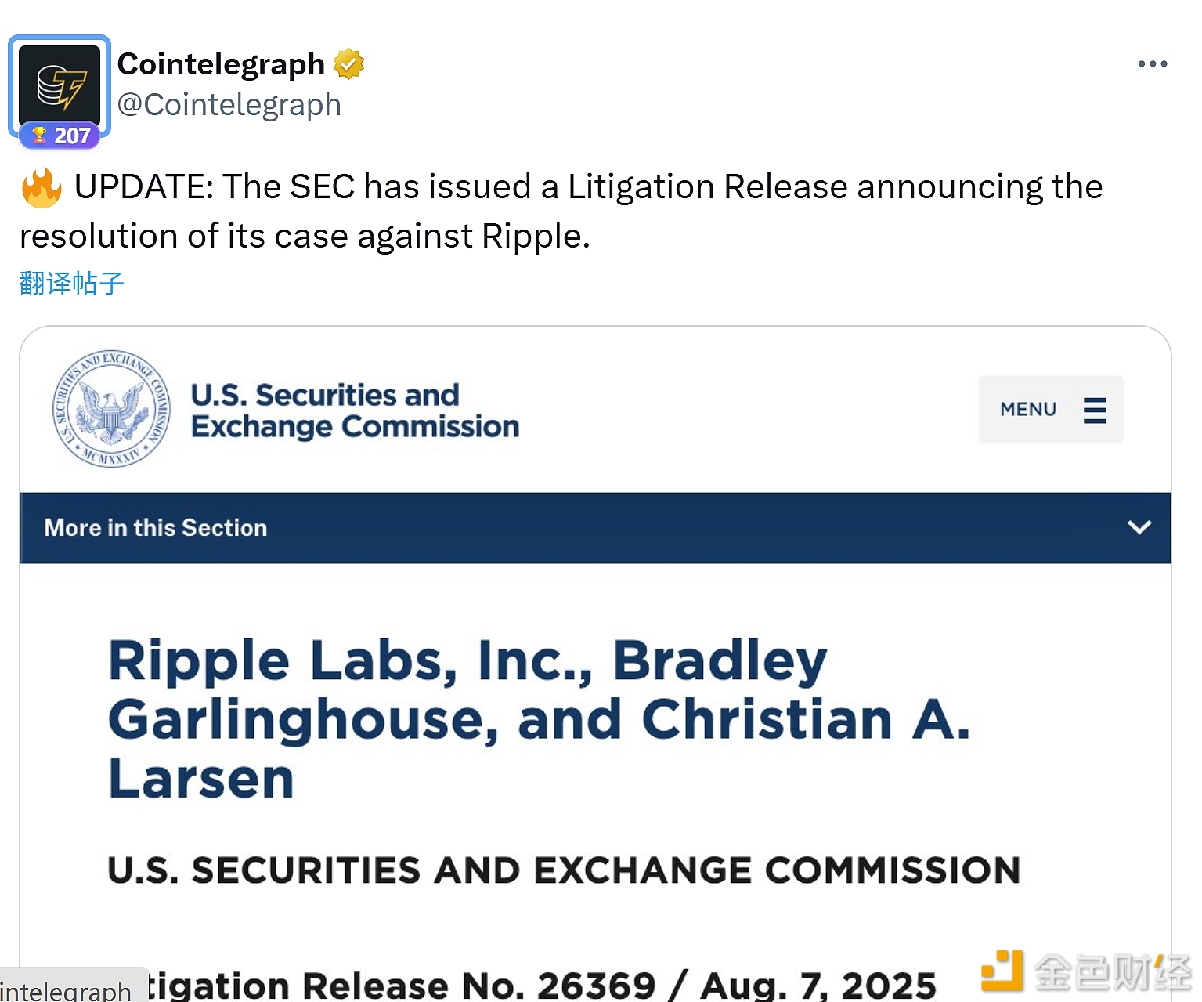Click U.S. Securities and Exchange Commission header text
1202x1002 pixels.
coord(355,411)
